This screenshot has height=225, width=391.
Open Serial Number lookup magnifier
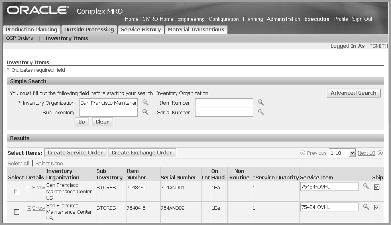coord(261,112)
